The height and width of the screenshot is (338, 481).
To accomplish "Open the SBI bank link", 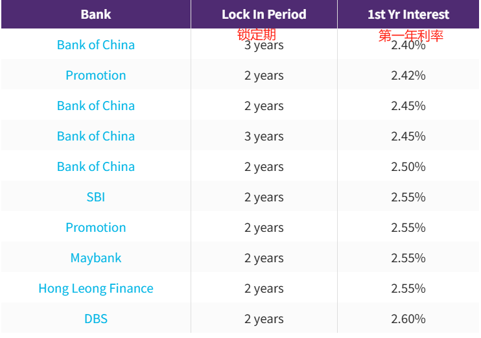I will 96,197.
